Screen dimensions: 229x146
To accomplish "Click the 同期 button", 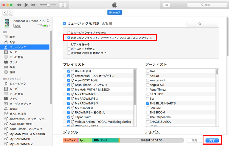I will tap(194, 140).
